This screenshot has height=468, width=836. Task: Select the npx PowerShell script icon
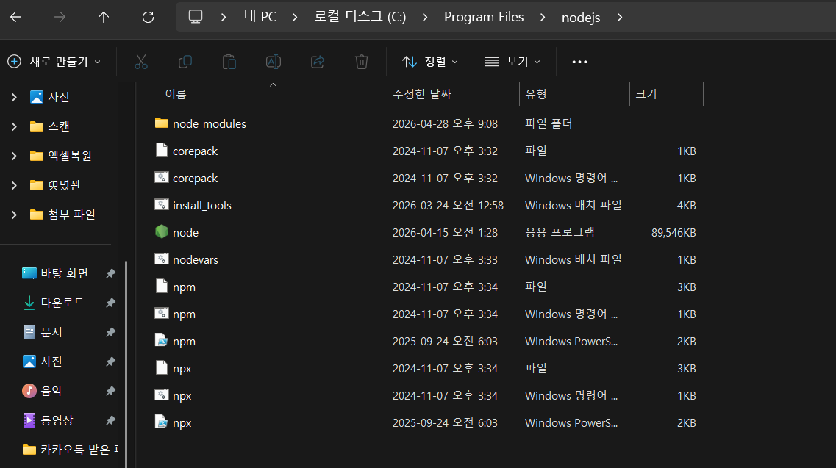[162, 422]
